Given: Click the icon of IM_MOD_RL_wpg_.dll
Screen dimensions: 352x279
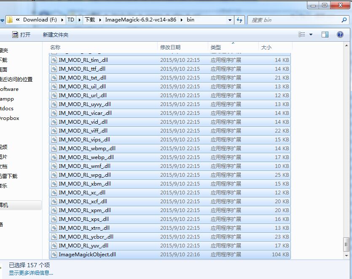Looking at the screenshot, I should (x=54, y=175).
